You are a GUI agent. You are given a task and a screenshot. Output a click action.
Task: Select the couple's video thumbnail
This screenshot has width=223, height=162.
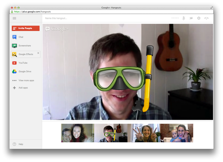tap(78, 133)
